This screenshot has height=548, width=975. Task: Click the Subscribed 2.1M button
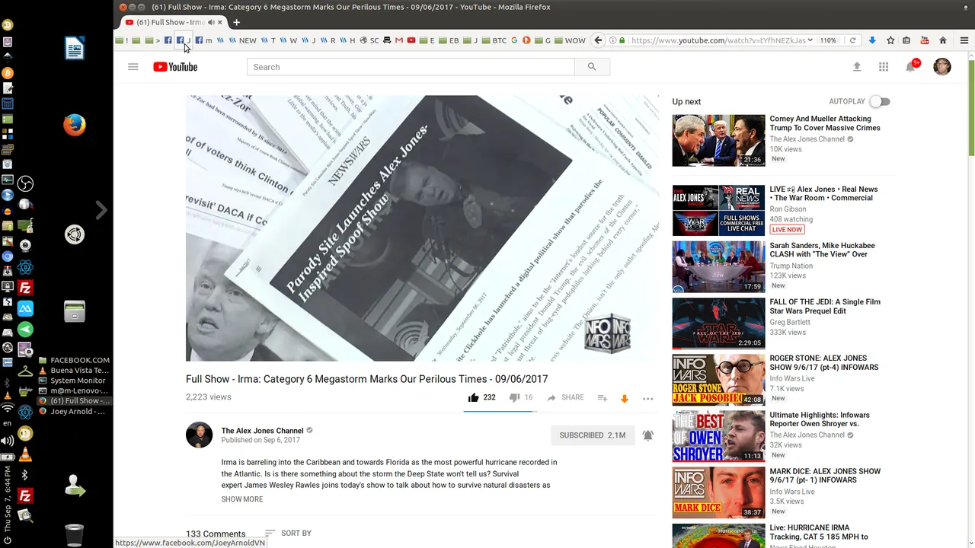click(593, 435)
